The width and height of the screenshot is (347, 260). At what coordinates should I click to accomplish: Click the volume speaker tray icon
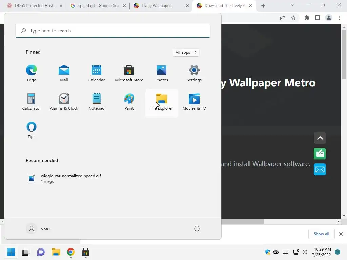(x=305, y=252)
